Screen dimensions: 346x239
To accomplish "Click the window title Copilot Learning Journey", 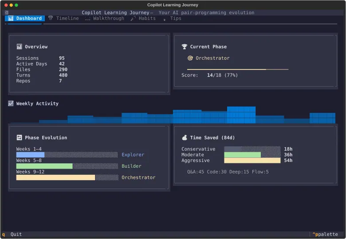I will coord(173,5).
